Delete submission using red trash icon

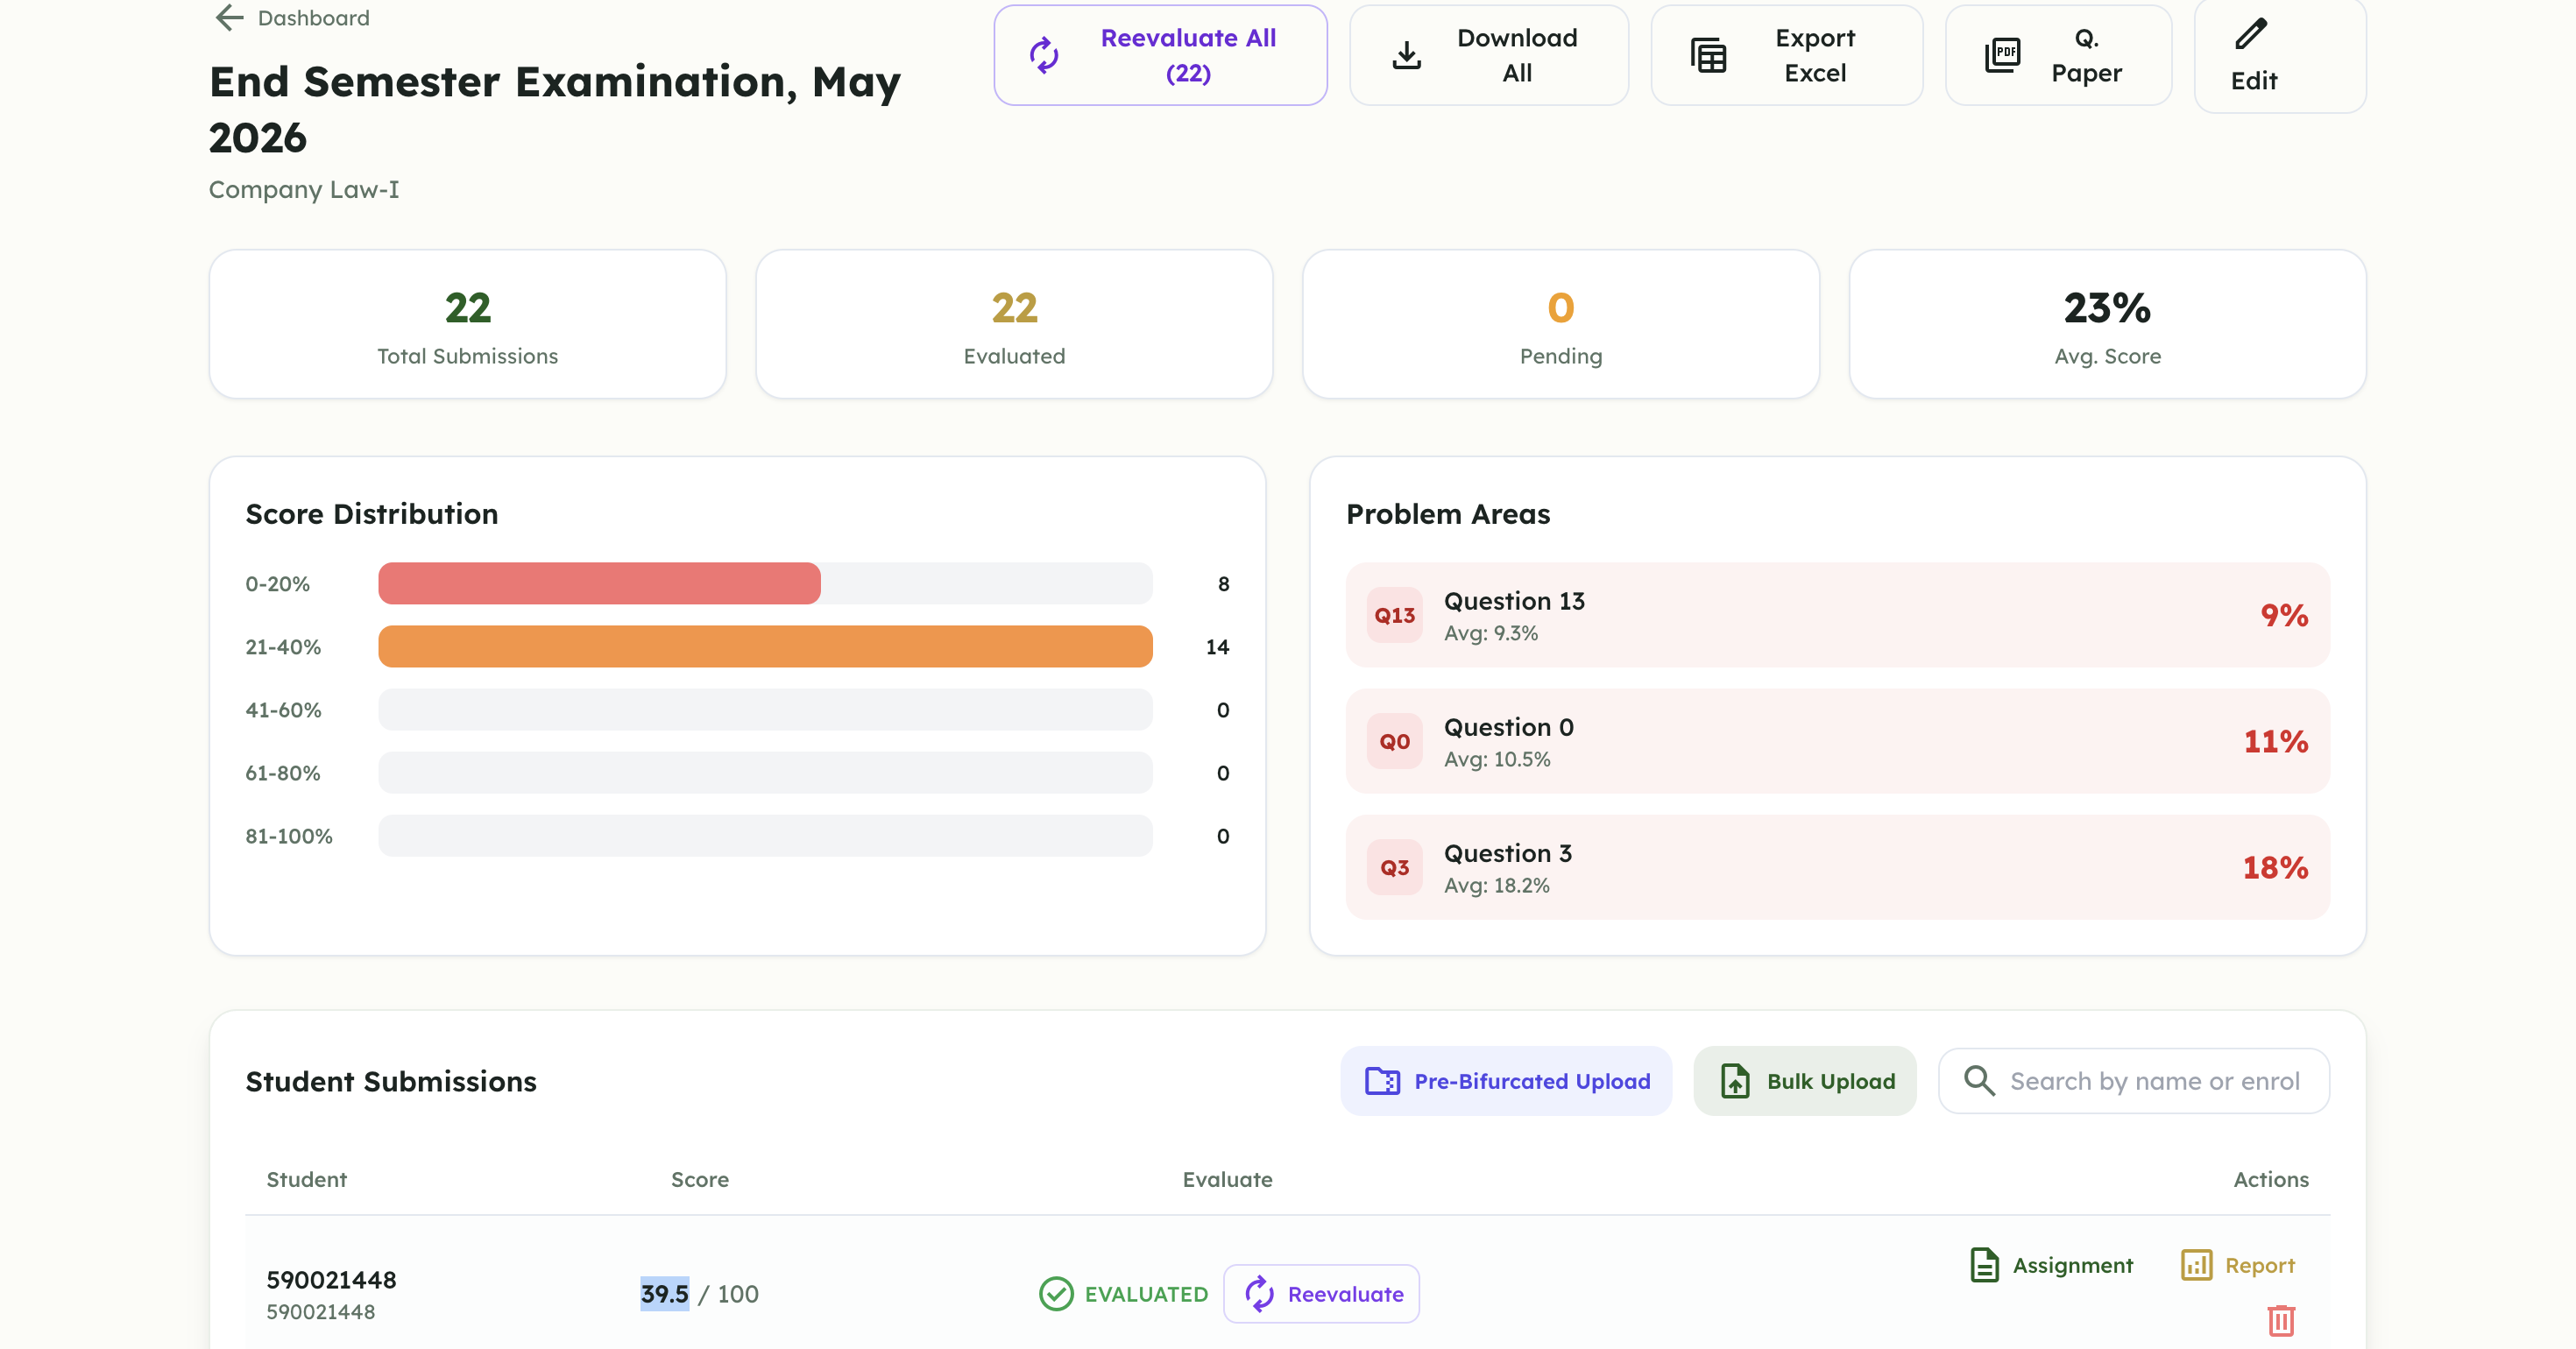(2281, 1320)
